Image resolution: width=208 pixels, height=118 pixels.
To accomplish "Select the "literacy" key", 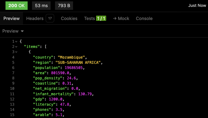I will point(44,104).
